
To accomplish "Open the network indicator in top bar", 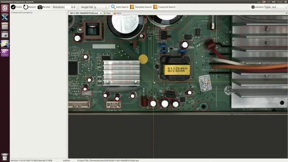I will [x=269, y=2].
